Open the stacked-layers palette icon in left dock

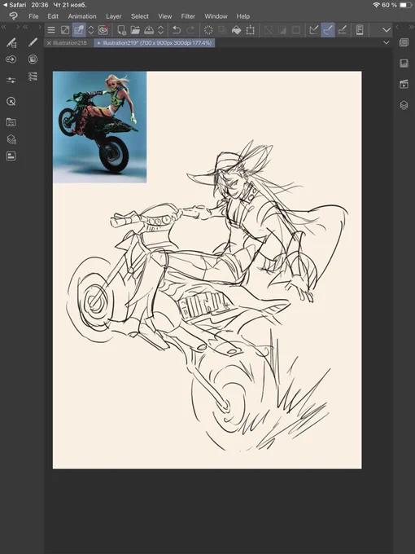(11, 139)
